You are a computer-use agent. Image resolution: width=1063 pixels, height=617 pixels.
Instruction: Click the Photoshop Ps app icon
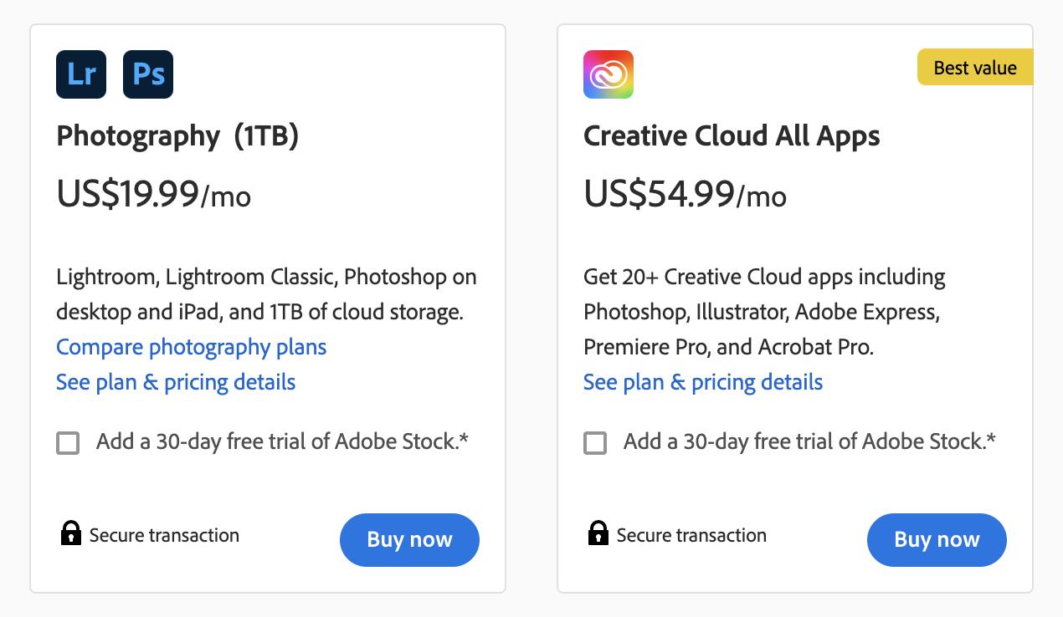(x=148, y=74)
